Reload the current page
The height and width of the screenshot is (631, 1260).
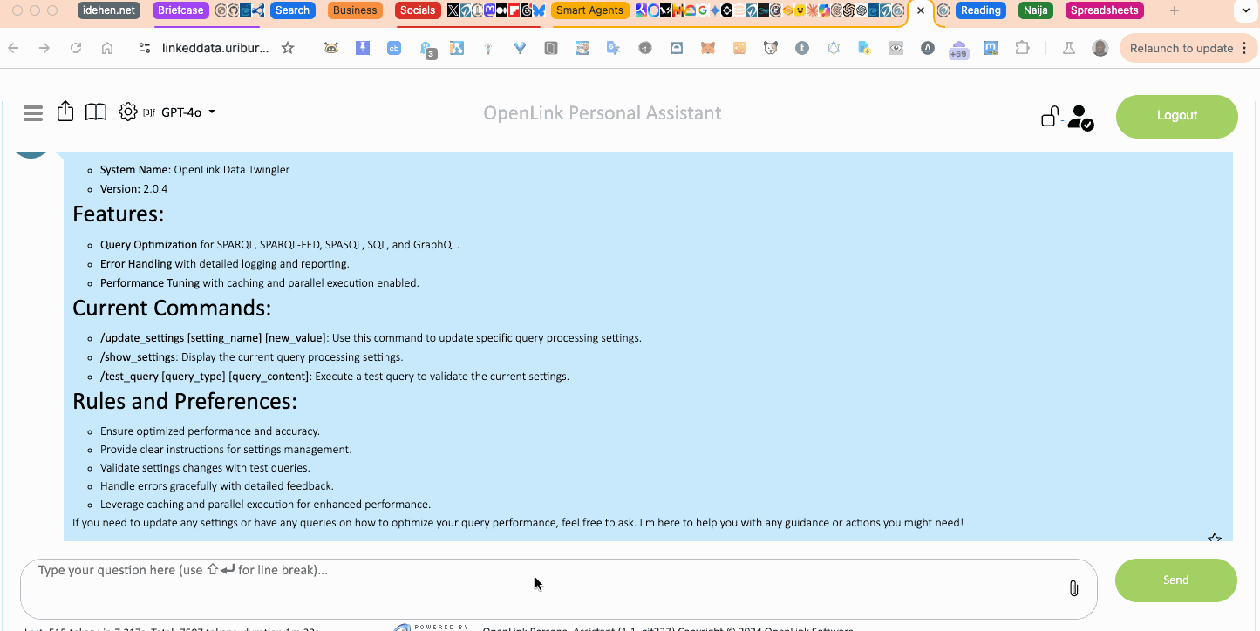pos(76,48)
